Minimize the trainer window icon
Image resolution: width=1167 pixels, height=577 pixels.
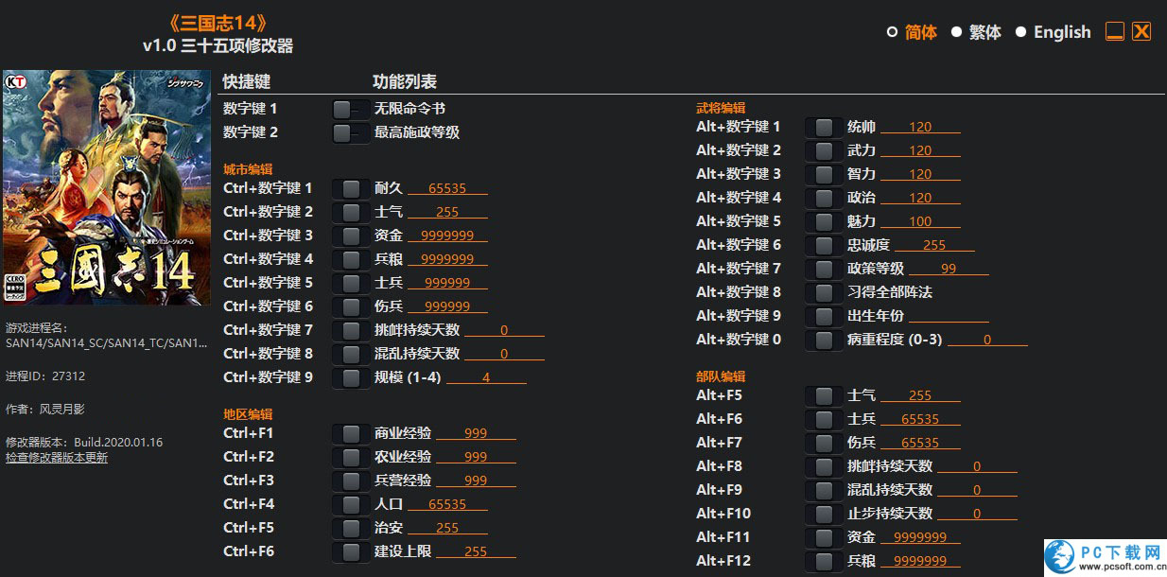pos(1115,31)
